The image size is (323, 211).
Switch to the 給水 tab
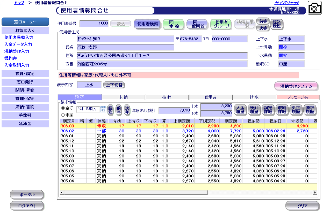(254, 97)
